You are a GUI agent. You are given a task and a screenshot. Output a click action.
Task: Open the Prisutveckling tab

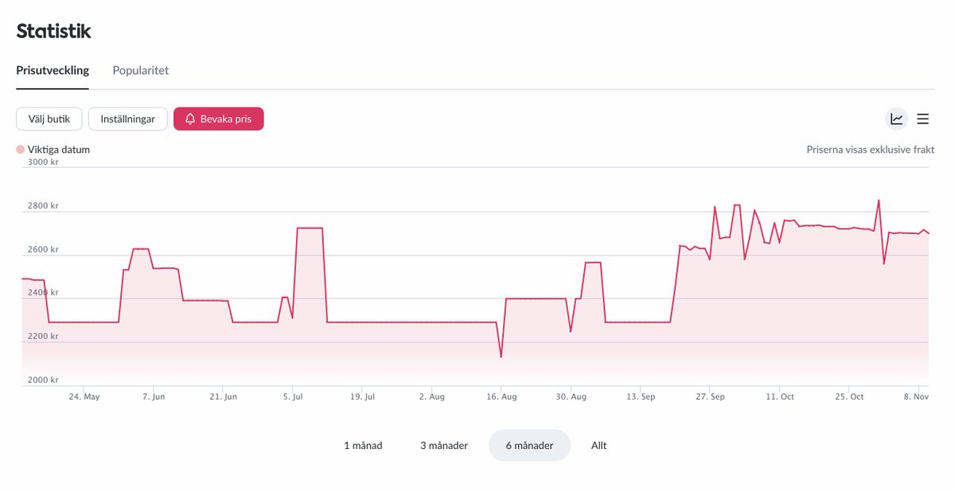53,70
